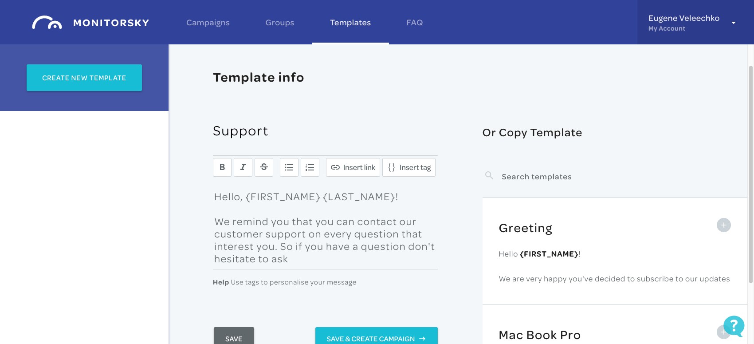Click Save & Create Campaign button
The image size is (754, 344).
coord(377,336)
